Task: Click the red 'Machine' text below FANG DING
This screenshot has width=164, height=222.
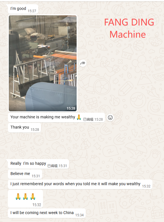Action: 128,35
